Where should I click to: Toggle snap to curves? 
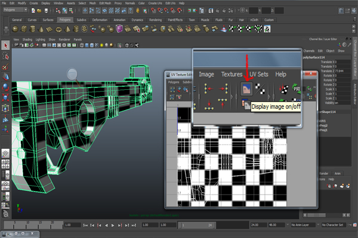coord(160,11)
